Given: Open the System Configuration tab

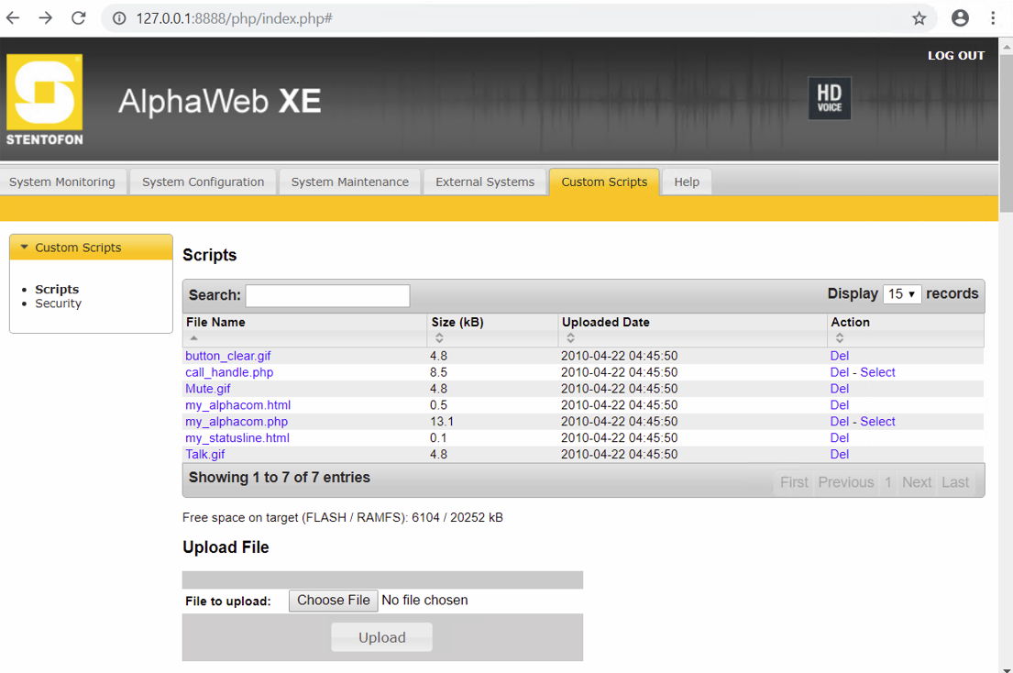Looking at the screenshot, I should (203, 182).
